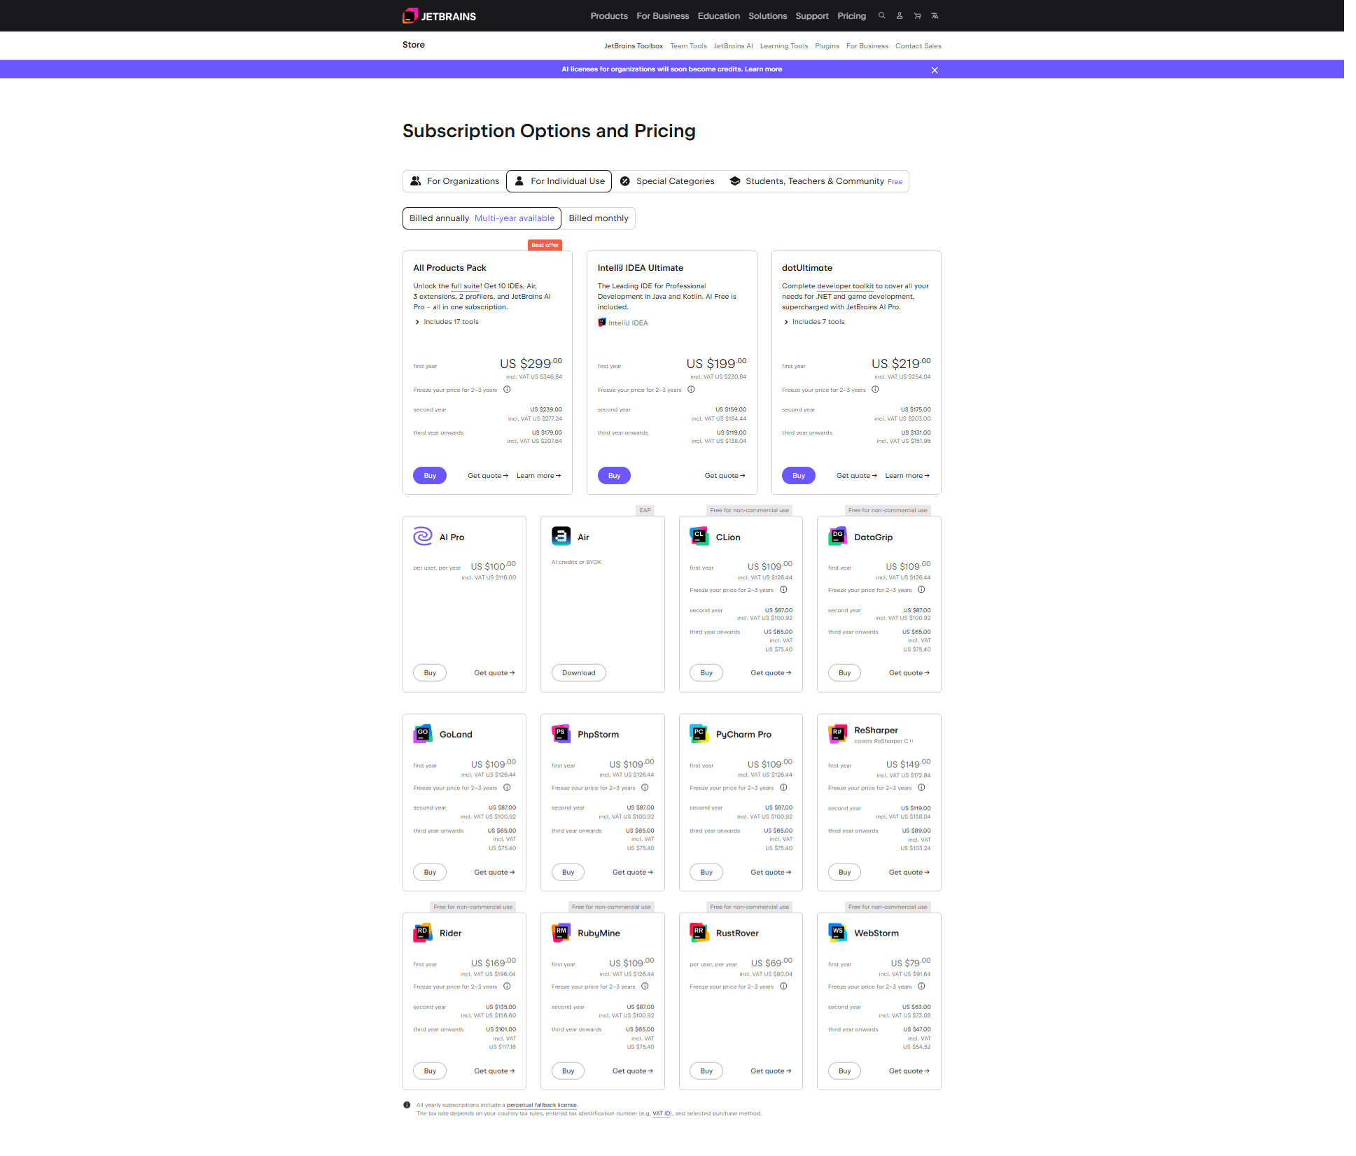Open Products menu in top navigation

coord(609,15)
